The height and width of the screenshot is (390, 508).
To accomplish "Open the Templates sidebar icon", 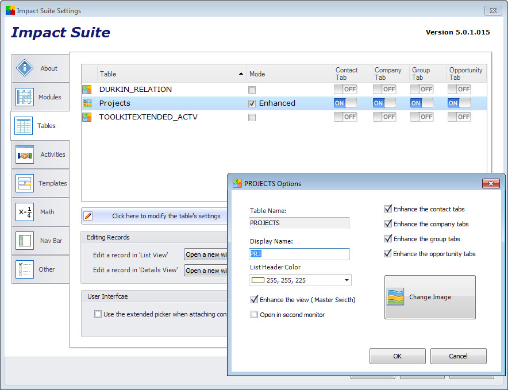I will 25,183.
